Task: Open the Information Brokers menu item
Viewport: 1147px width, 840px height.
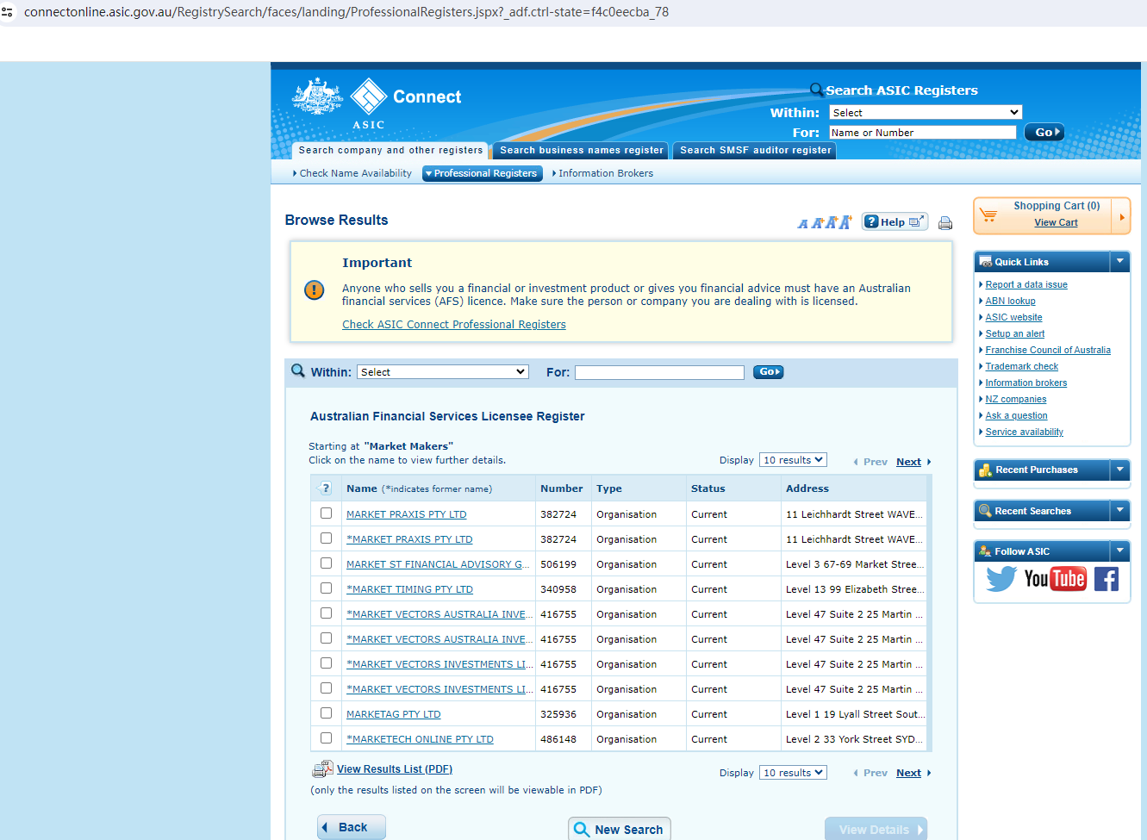Action: 605,173
